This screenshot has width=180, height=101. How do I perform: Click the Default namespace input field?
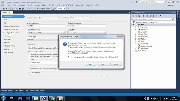tap(87, 26)
